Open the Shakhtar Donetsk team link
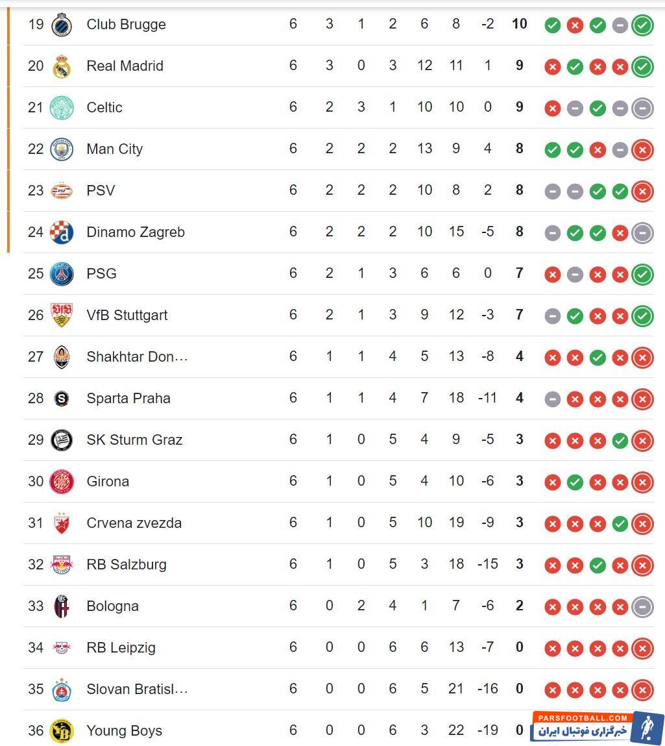Image resolution: width=665 pixels, height=746 pixels. [x=137, y=357]
